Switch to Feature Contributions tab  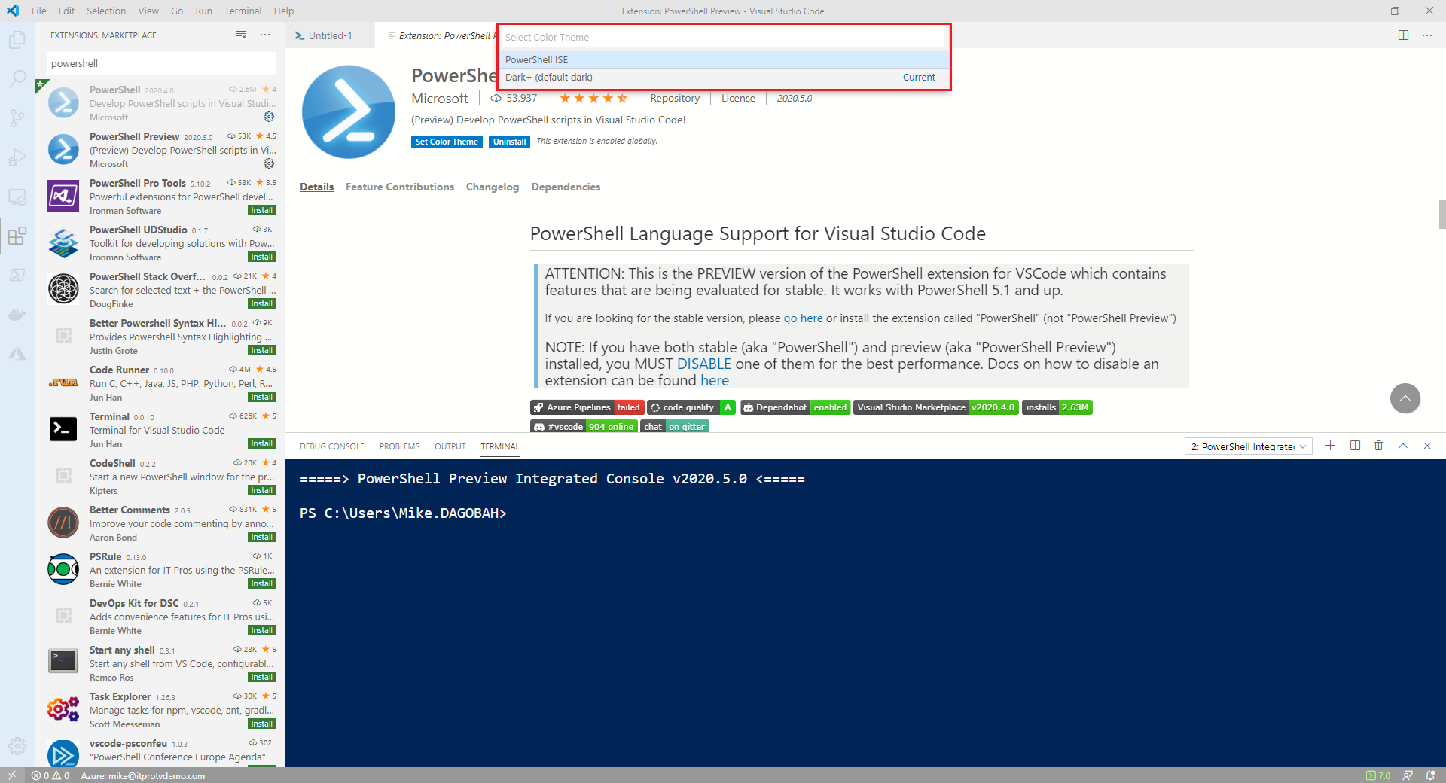400,187
